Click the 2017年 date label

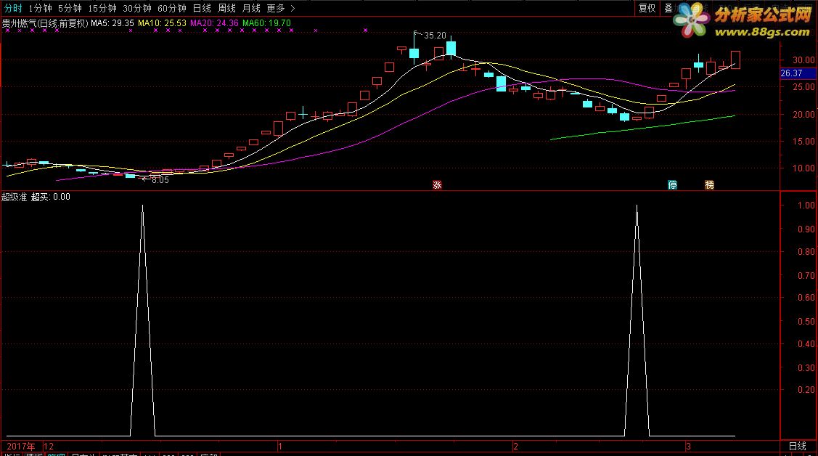coord(21,447)
